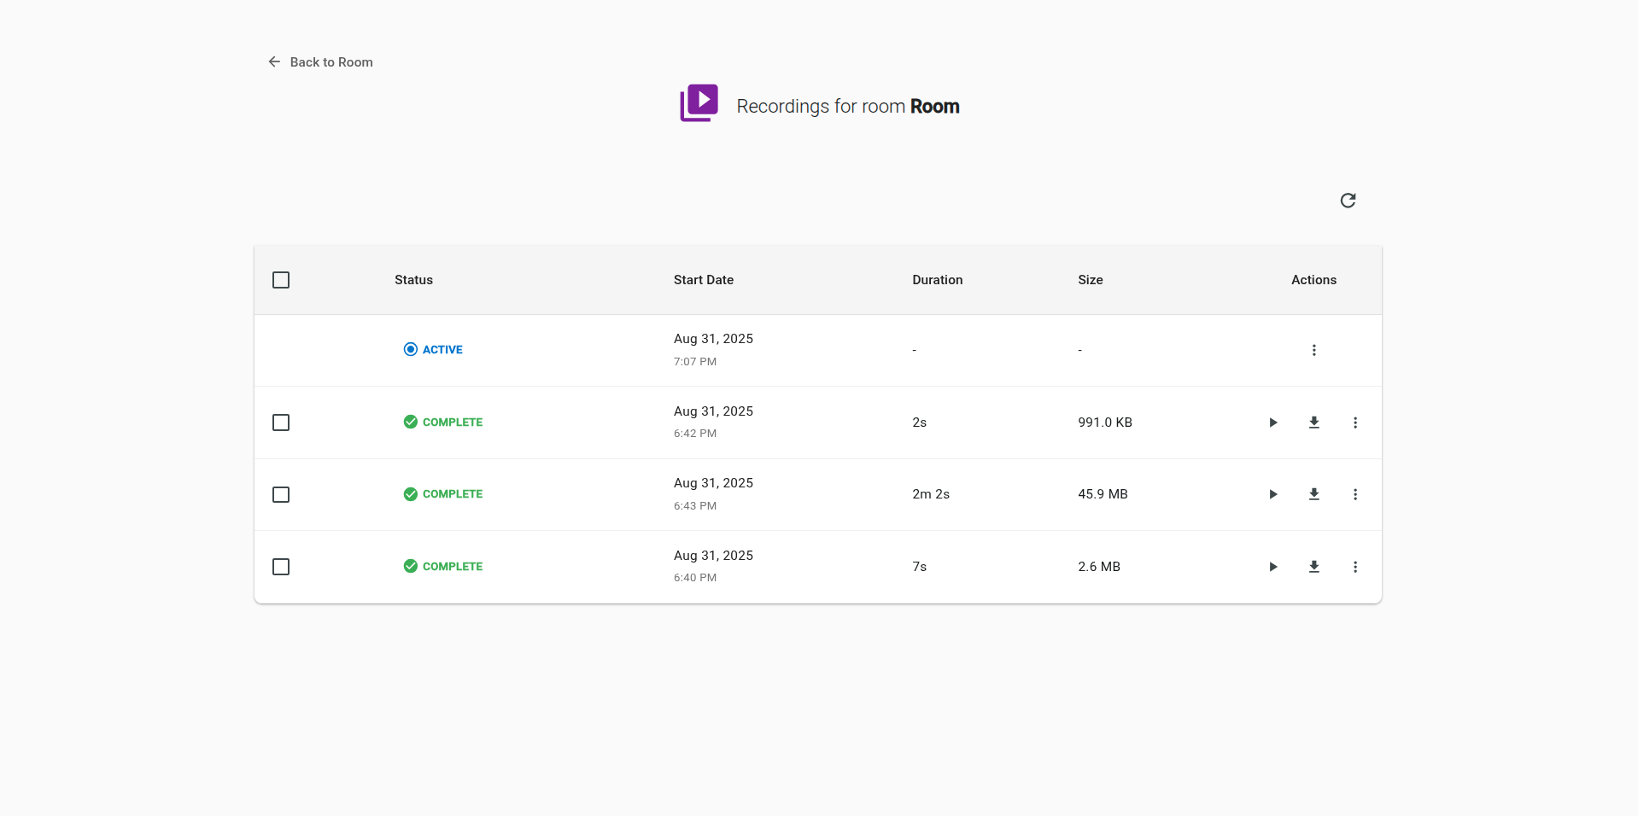This screenshot has height=816, width=1638.
Task: Download the 2.6 MB recording
Action: point(1313,567)
